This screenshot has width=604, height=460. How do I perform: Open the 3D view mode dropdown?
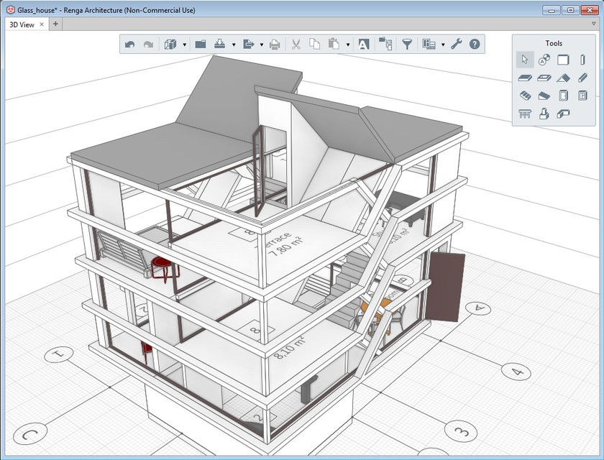pyautogui.click(x=185, y=44)
